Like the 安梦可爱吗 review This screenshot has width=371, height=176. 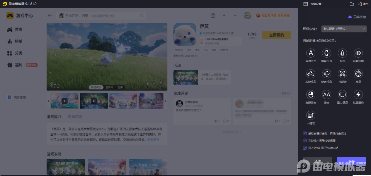(x=217, y=121)
